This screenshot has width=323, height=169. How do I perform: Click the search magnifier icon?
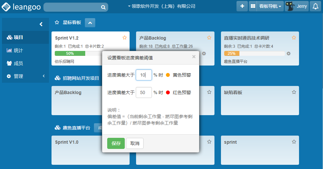pyautogui.click(x=103, y=7)
